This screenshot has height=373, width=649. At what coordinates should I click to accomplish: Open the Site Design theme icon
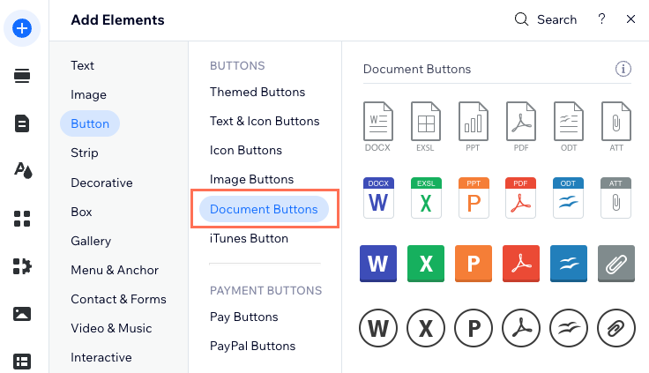(x=23, y=170)
